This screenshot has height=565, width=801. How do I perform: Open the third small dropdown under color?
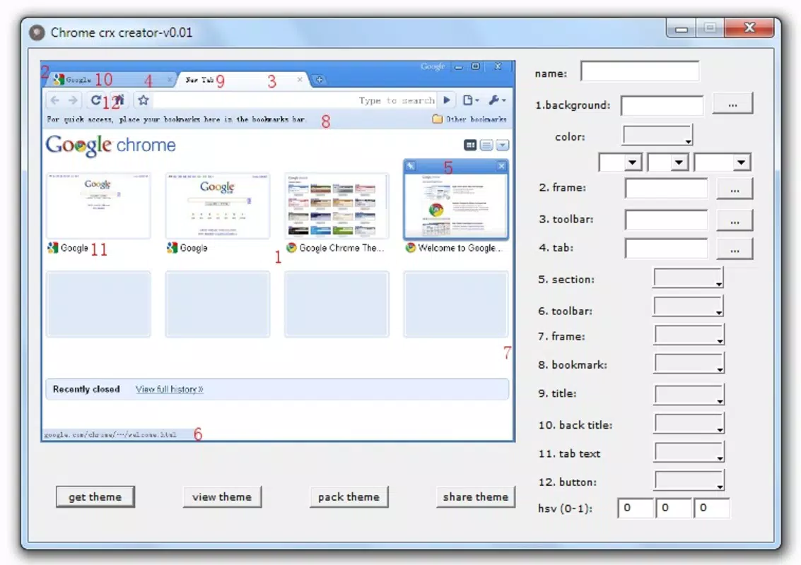pyautogui.click(x=722, y=162)
